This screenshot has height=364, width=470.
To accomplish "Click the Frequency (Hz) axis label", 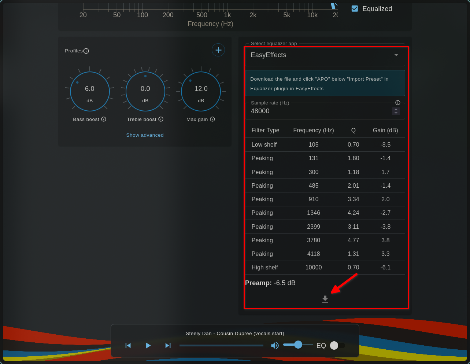I will click(210, 24).
